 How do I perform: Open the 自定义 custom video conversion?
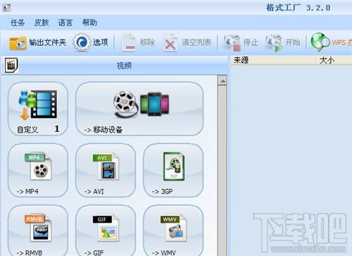[x=38, y=109]
